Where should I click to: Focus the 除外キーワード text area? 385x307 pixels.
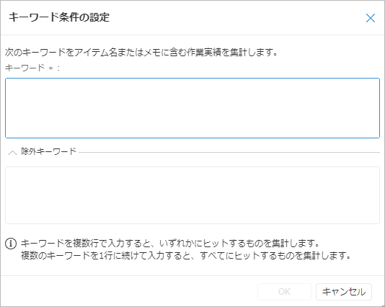tap(192, 195)
